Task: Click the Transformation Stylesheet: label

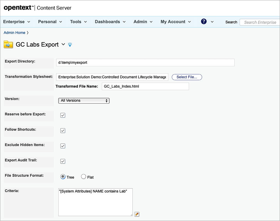Action: click(x=29, y=77)
